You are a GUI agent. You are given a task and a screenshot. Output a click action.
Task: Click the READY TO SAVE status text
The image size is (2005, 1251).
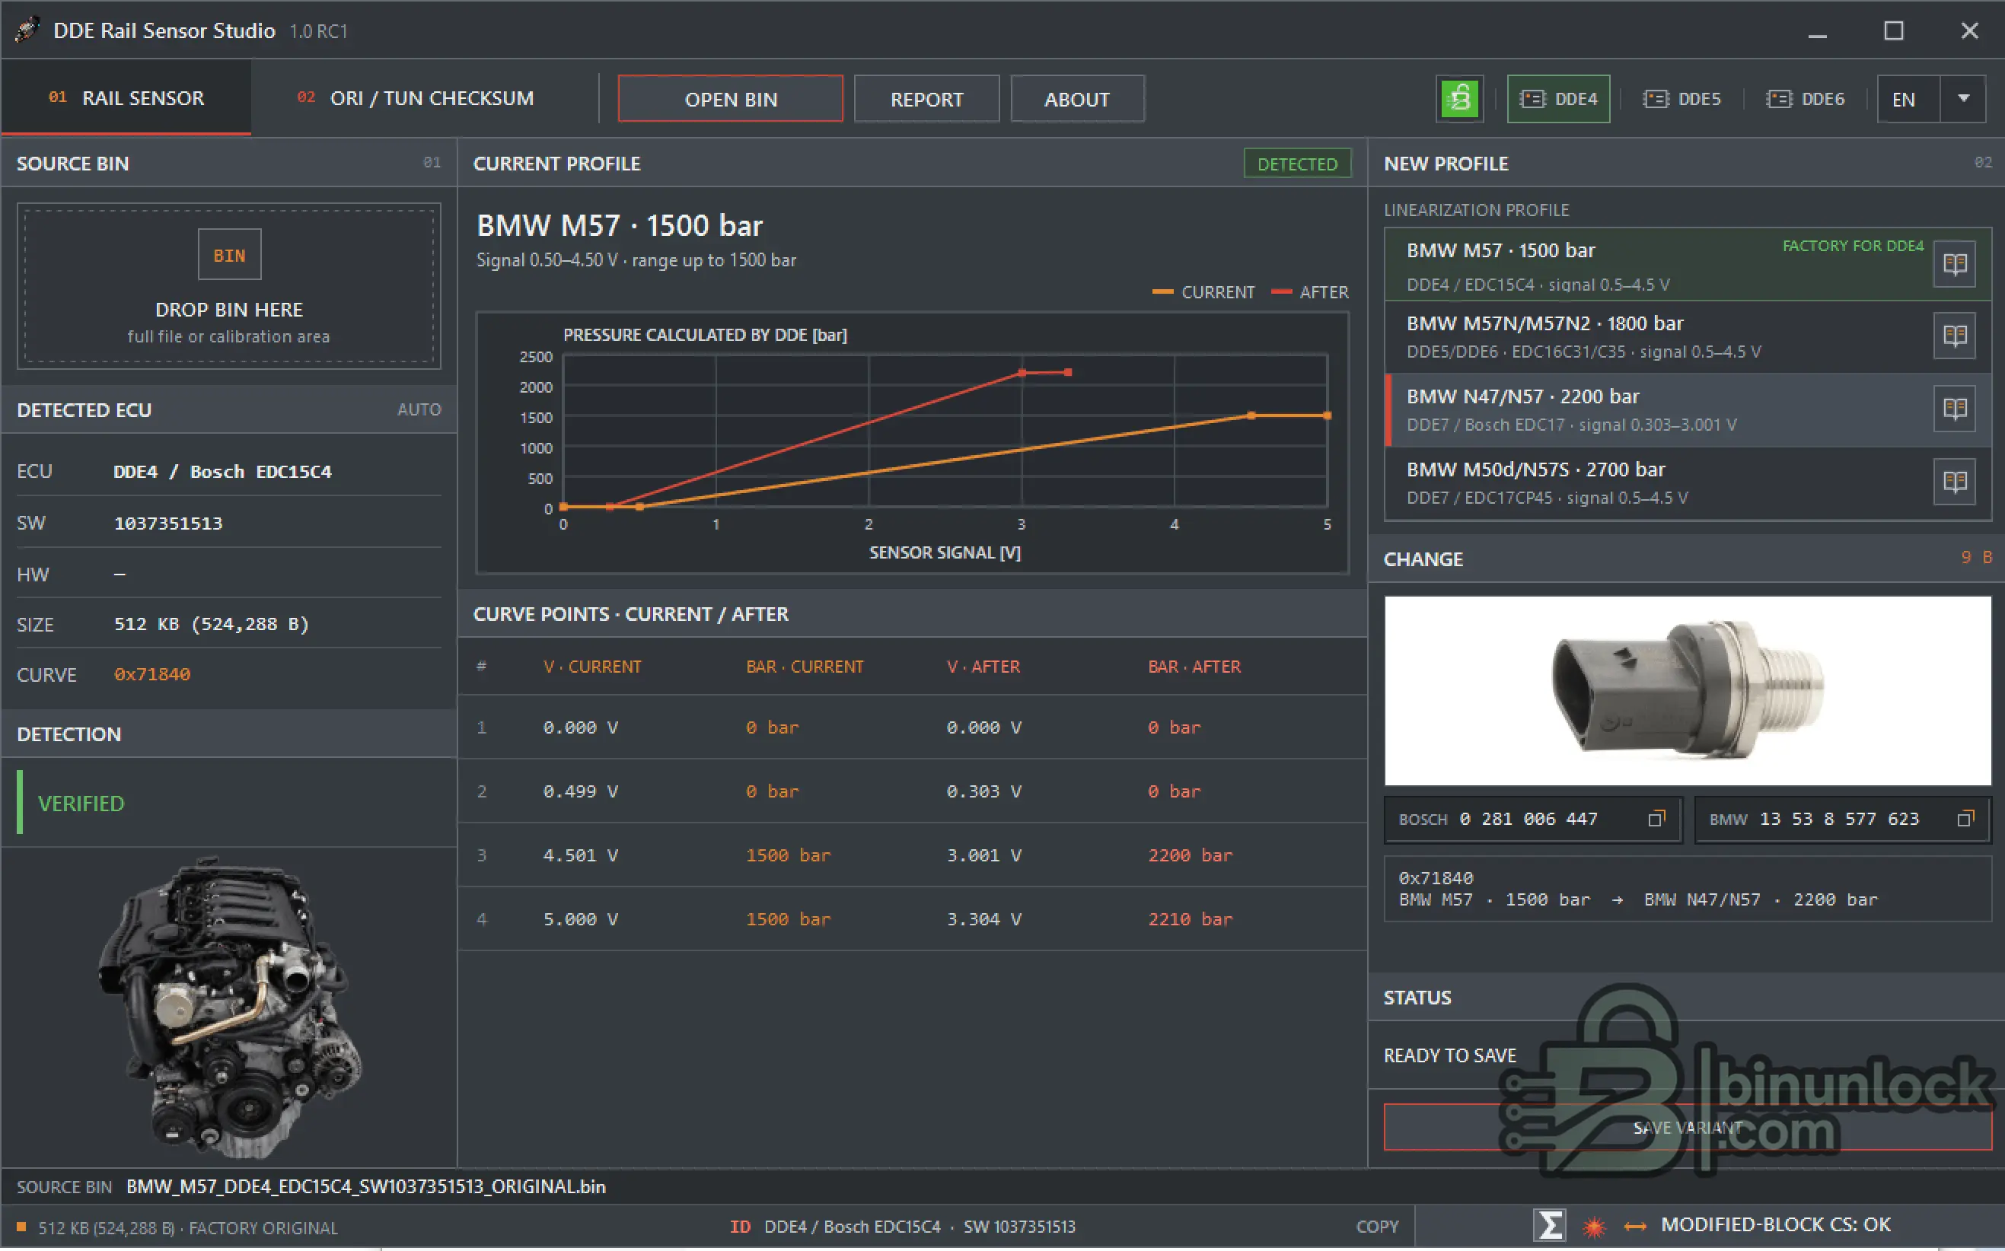(1450, 1055)
